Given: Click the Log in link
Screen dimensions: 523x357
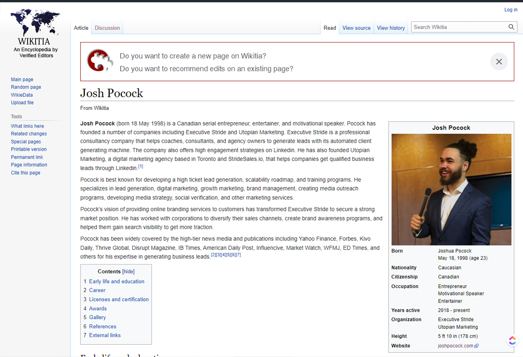Looking at the screenshot, I should [x=511, y=10].
